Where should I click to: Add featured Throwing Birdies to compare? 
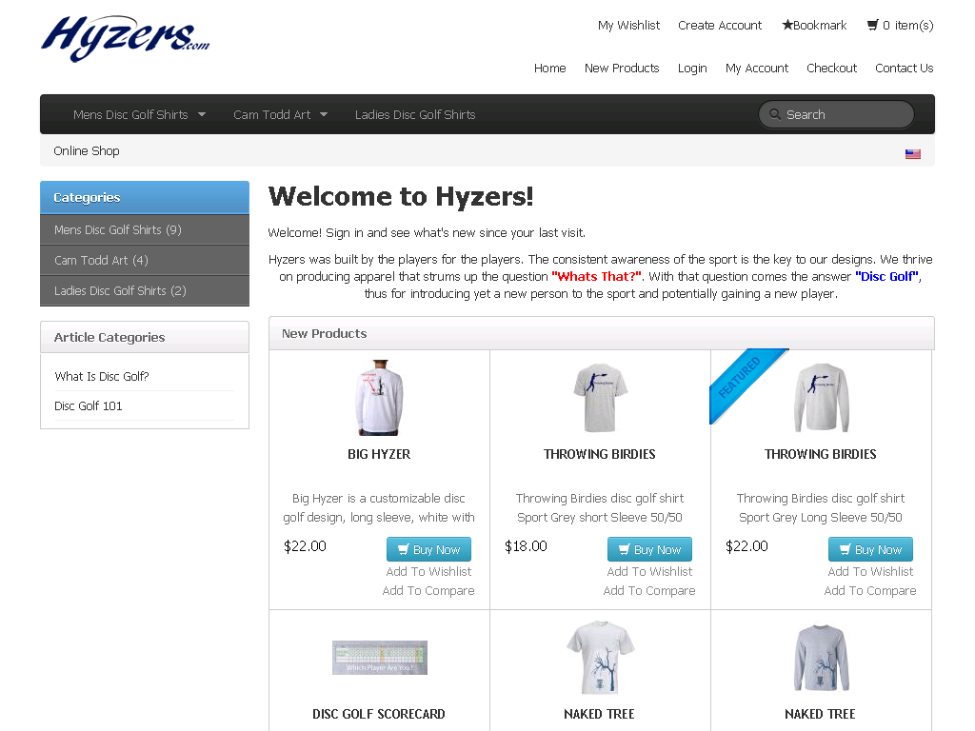pos(870,590)
